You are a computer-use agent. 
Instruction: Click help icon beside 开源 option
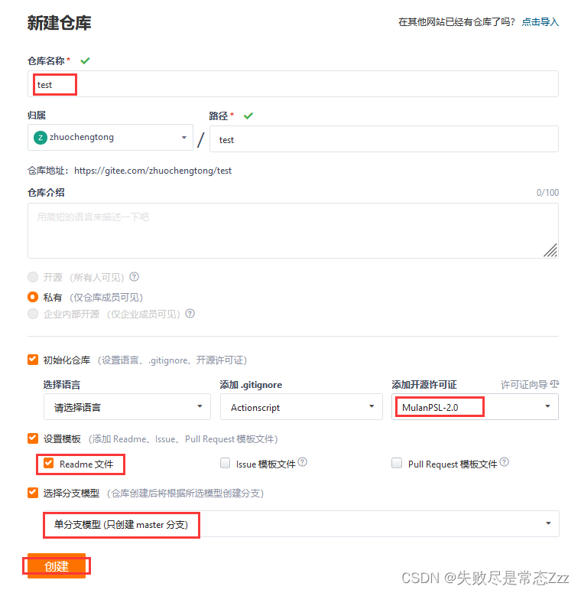tap(134, 277)
